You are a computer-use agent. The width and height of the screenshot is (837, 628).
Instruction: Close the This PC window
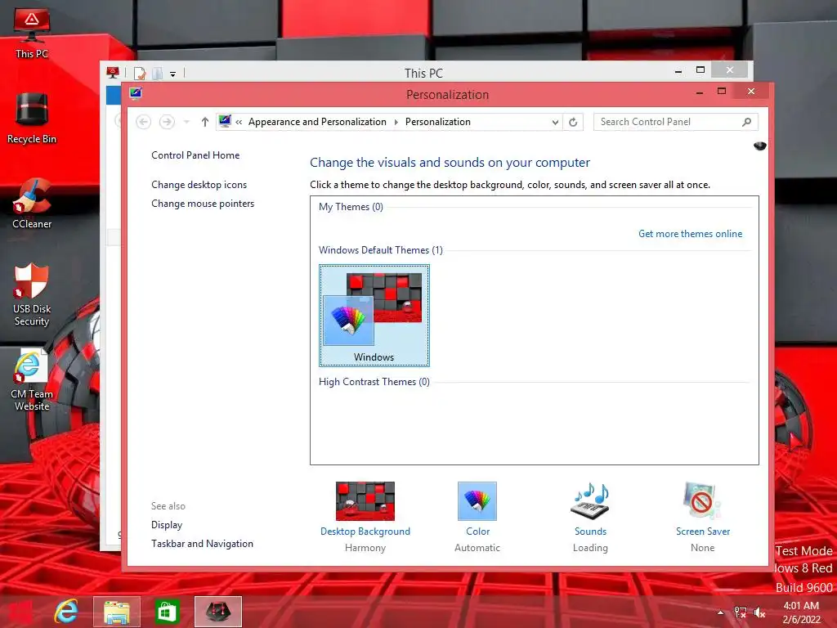(x=730, y=70)
